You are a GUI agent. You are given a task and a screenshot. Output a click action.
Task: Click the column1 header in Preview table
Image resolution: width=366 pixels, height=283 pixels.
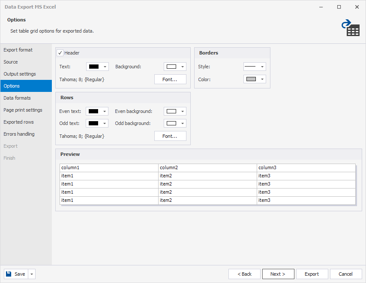coord(108,167)
